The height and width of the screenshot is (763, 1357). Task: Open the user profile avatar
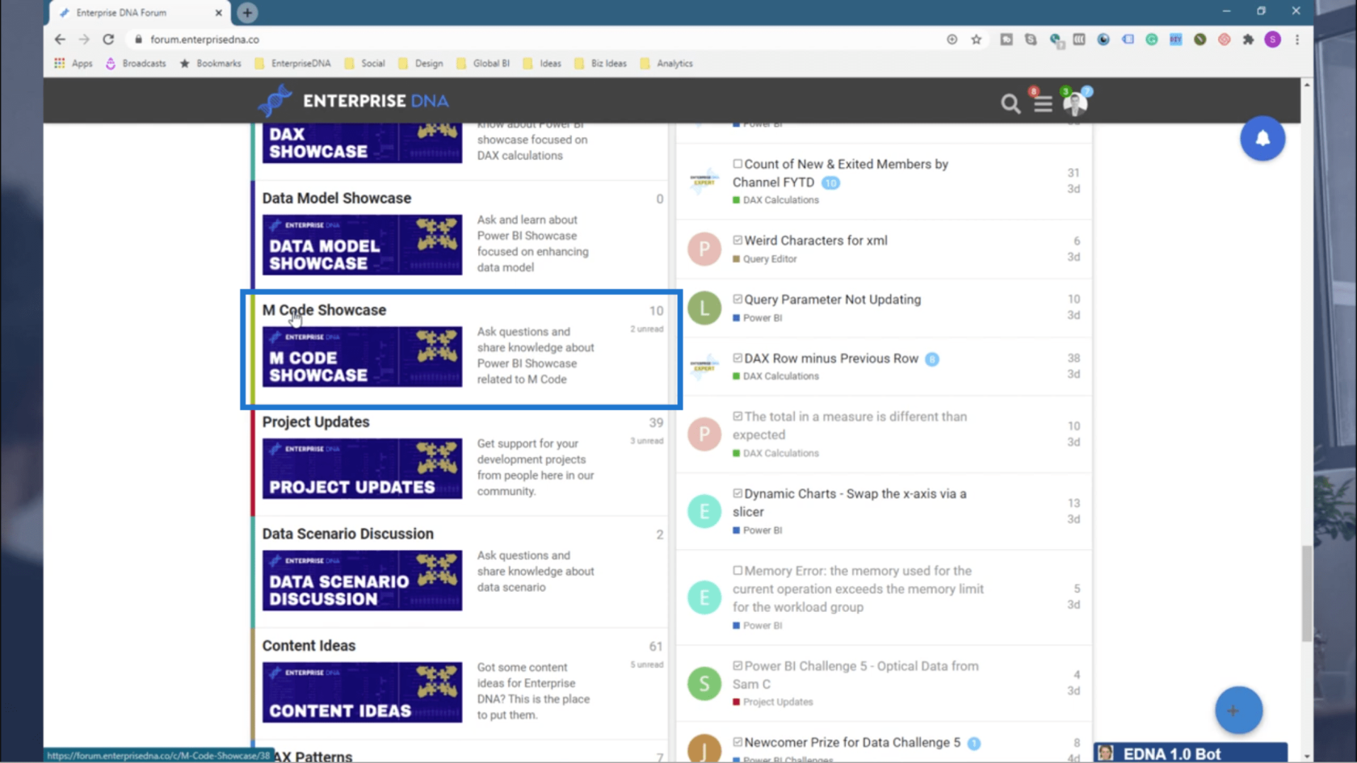tap(1075, 103)
